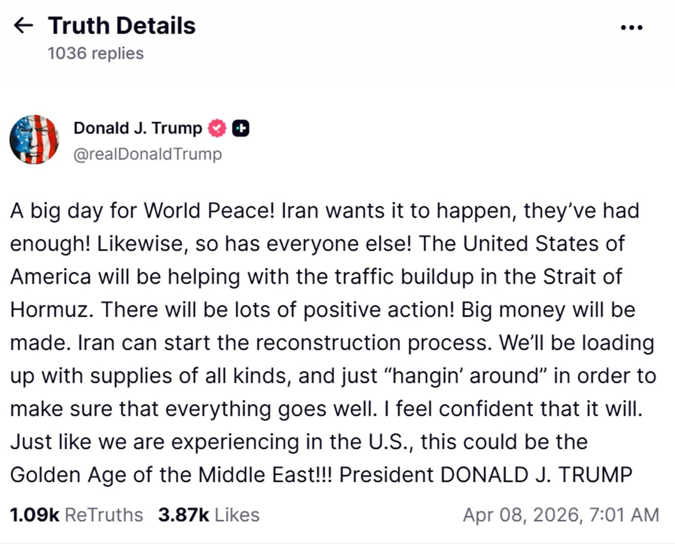This screenshot has width=675, height=545.
Task: Click the red verified checkmark badge
Action: pos(217,128)
